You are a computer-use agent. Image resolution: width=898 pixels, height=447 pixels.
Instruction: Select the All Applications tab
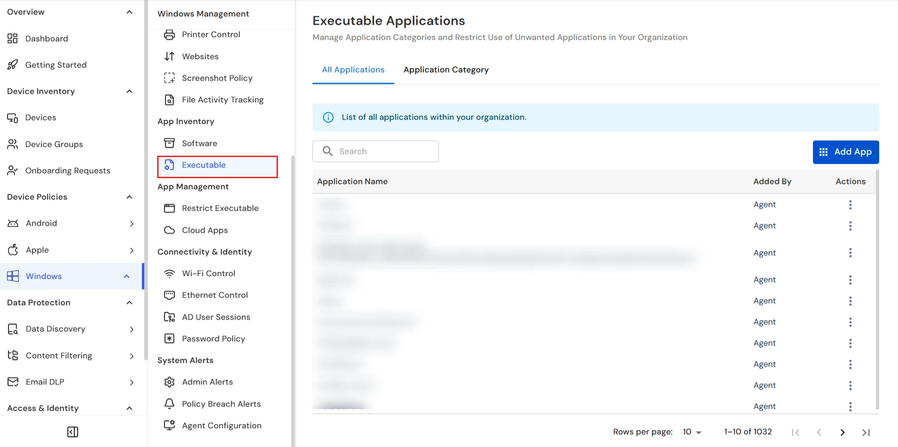353,69
